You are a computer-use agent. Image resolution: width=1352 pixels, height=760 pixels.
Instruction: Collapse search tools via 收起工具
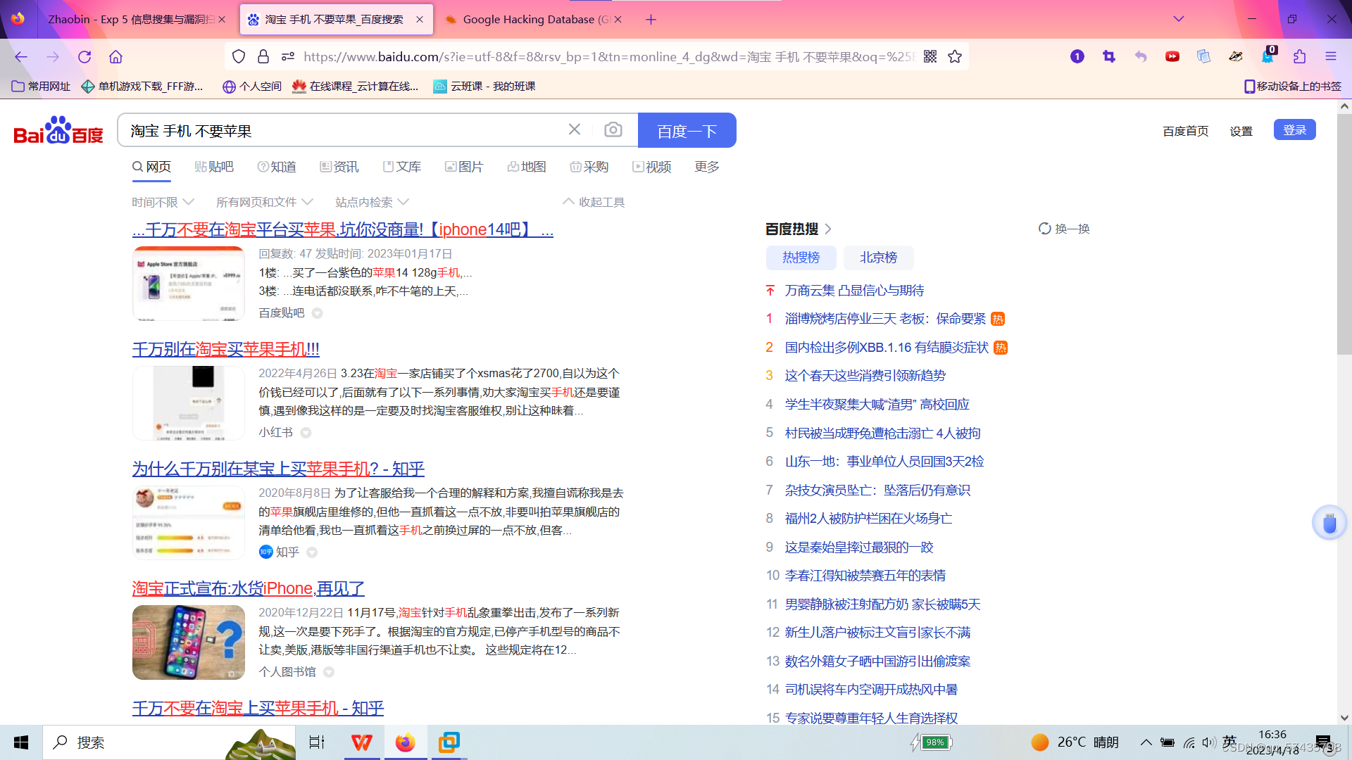(594, 203)
